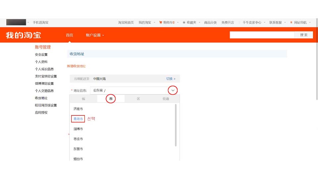Image resolution: width=318 pixels, height=179 pixels.
Task: Open the username dropdown arrow
Action: 28,22
